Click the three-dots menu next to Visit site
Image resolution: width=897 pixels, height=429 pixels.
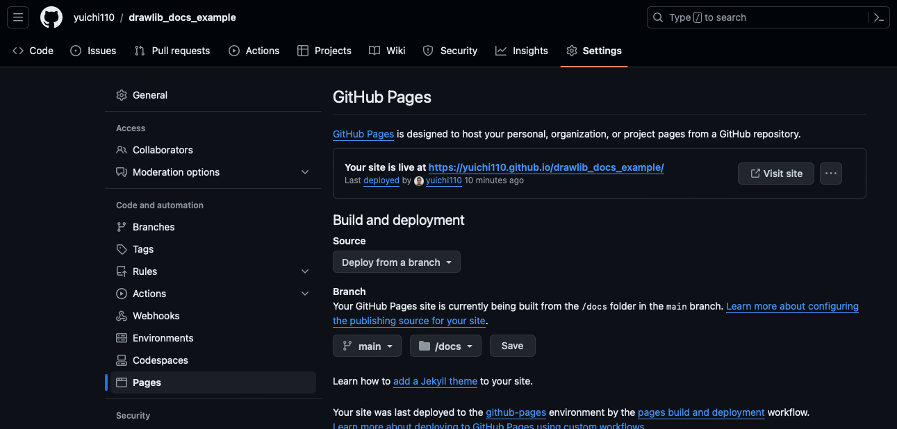(x=831, y=174)
